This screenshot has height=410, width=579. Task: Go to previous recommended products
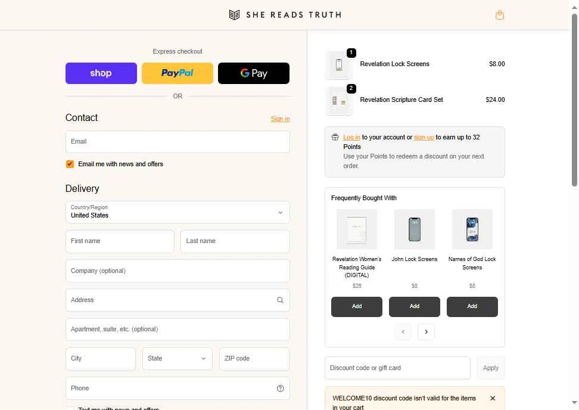403,332
